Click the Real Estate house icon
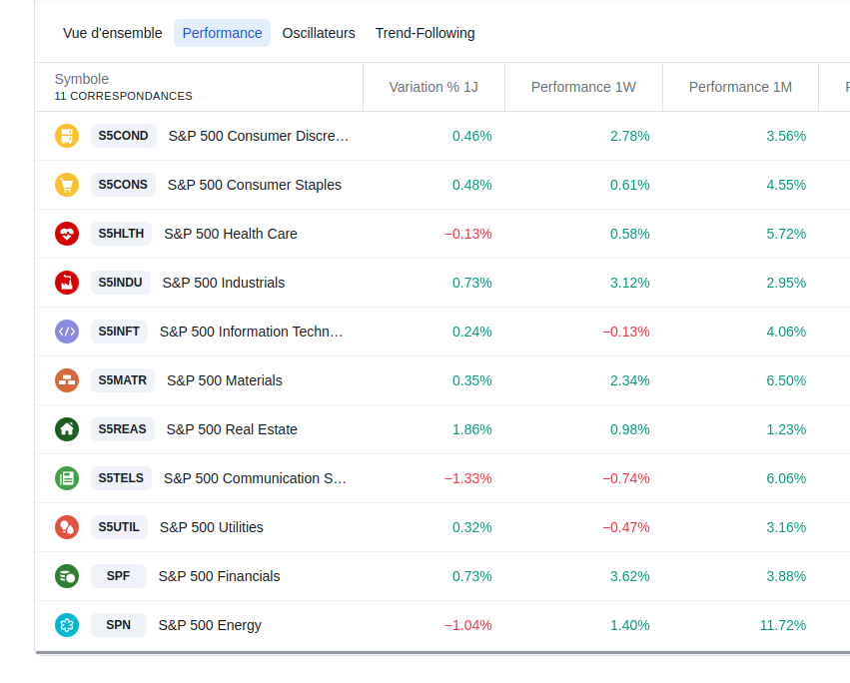 pos(67,429)
